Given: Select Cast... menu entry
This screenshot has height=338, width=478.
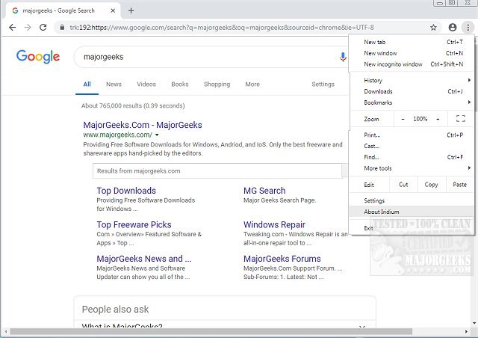Looking at the screenshot, I should tap(412, 146).
